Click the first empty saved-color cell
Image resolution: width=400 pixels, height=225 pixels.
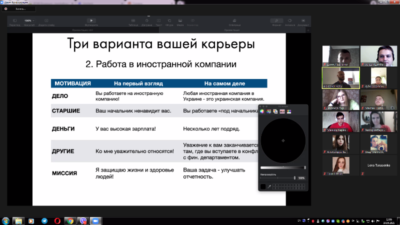click(x=274, y=185)
